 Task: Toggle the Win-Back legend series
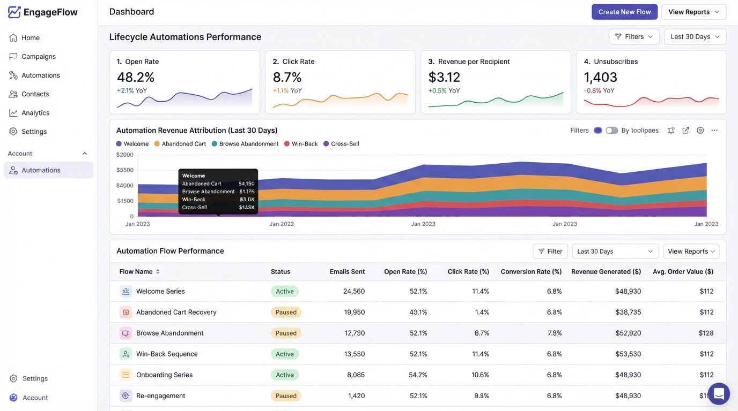point(301,144)
